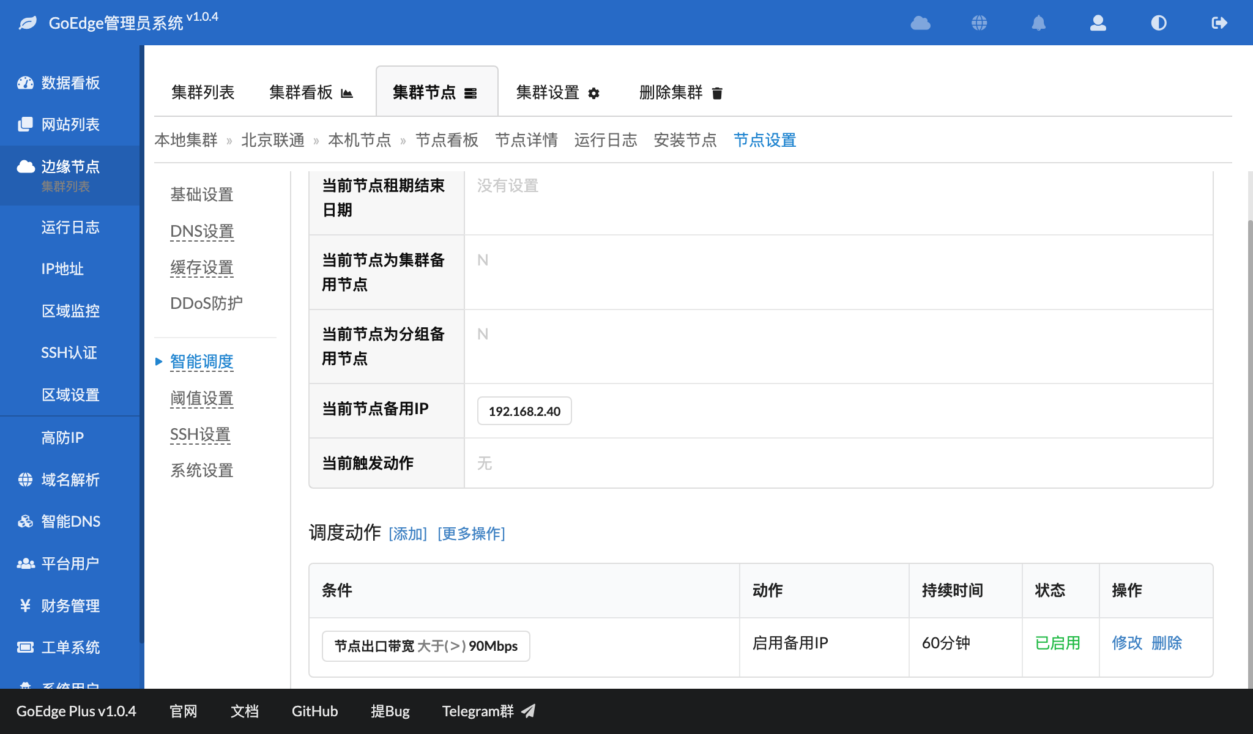1253x734 pixels.
Task: Click 已启用 status text
Action: [x=1058, y=643]
